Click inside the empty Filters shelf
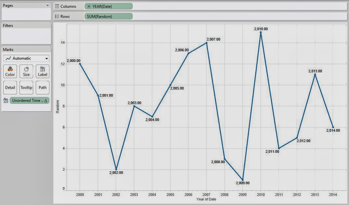349x205 pixels. 26,36
